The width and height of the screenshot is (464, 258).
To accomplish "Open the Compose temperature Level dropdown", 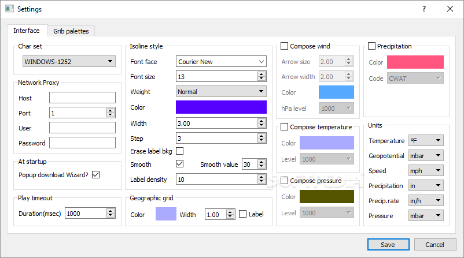I will [327, 159].
